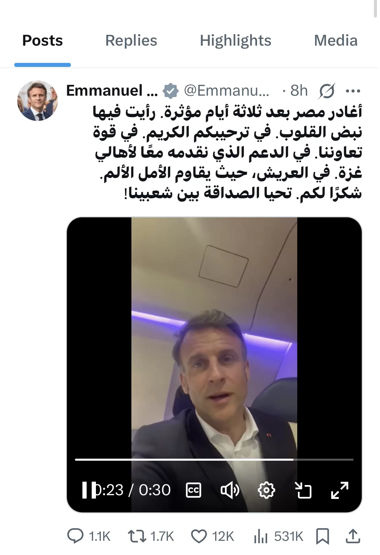Image resolution: width=380 pixels, height=555 pixels.
Task: Open the Media tab
Action: [x=336, y=41]
